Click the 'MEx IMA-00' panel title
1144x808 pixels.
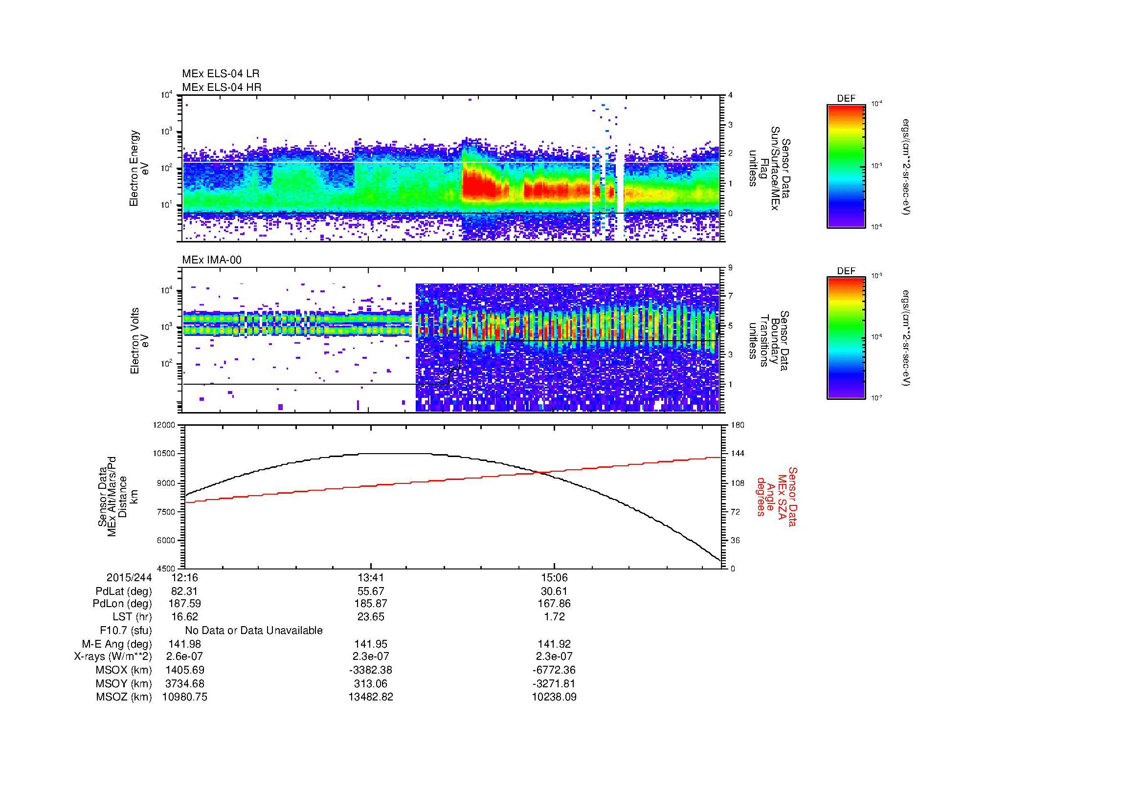click(212, 260)
